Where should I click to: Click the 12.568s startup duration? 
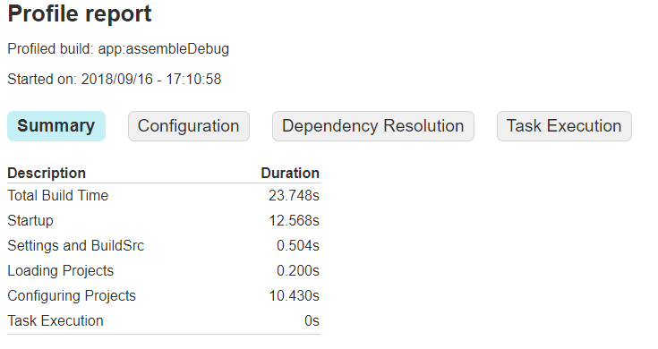[x=295, y=221]
